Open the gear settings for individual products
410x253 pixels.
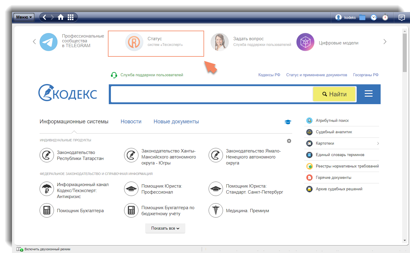289,141
